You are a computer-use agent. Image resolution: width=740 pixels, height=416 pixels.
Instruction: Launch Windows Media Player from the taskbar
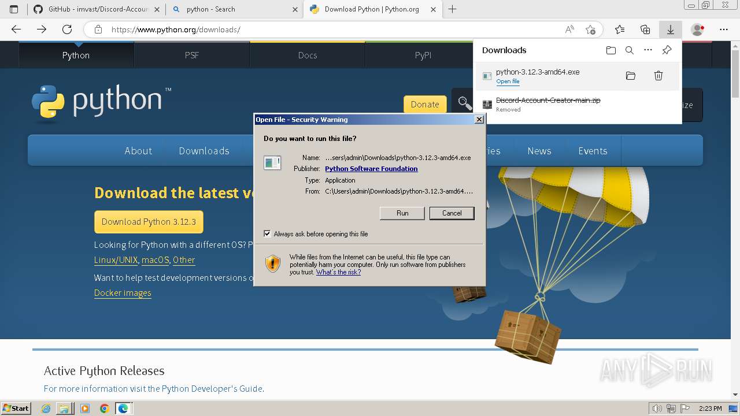click(85, 408)
